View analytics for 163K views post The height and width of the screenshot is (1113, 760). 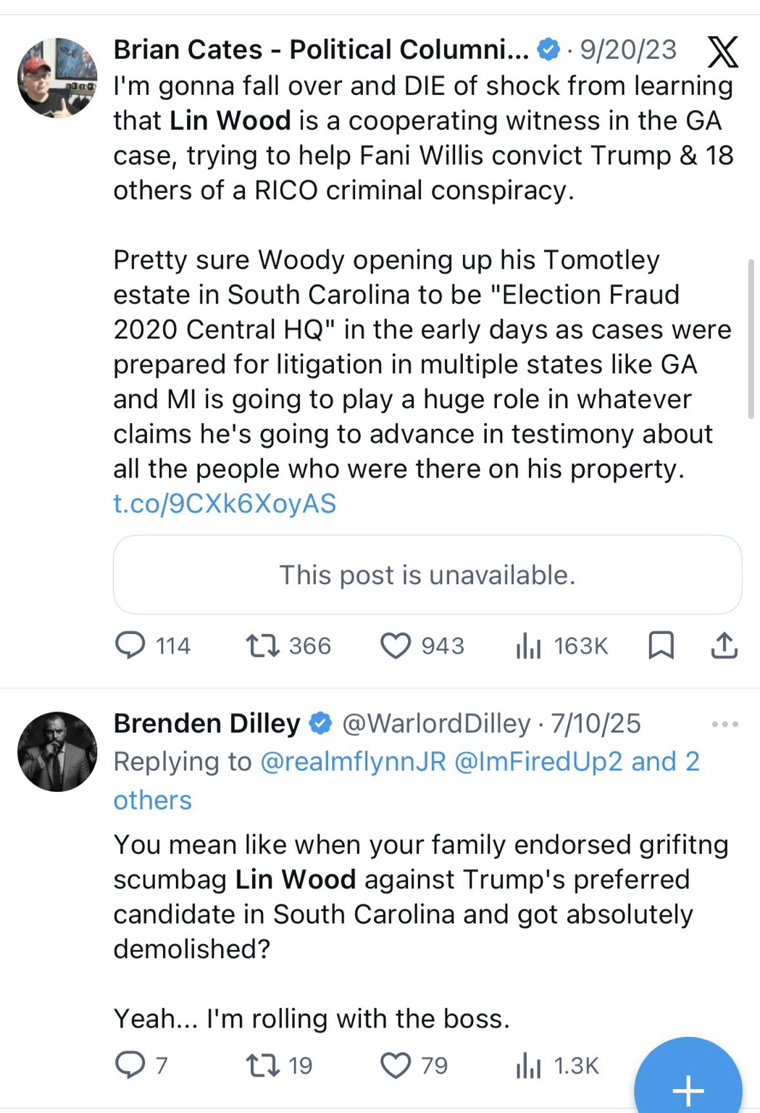[528, 645]
